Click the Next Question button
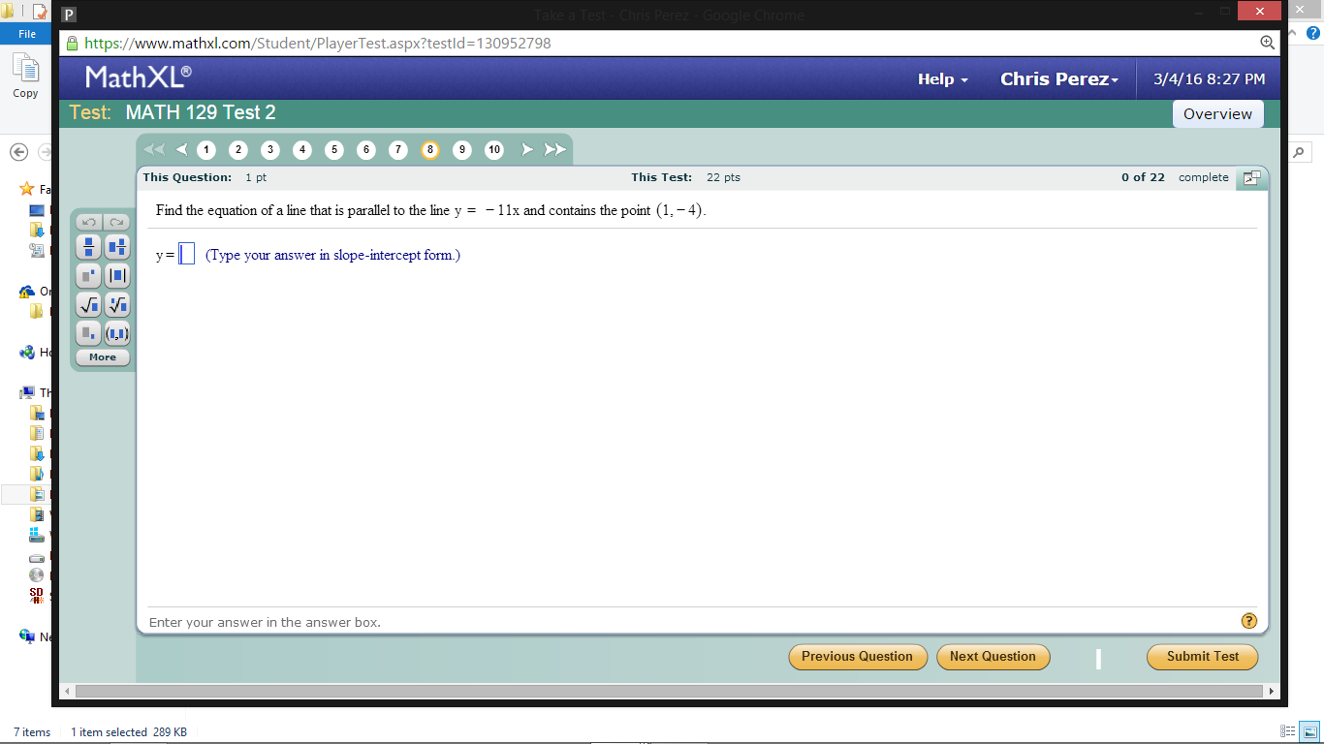Screen dimensions: 1324x744 [x=993, y=657]
